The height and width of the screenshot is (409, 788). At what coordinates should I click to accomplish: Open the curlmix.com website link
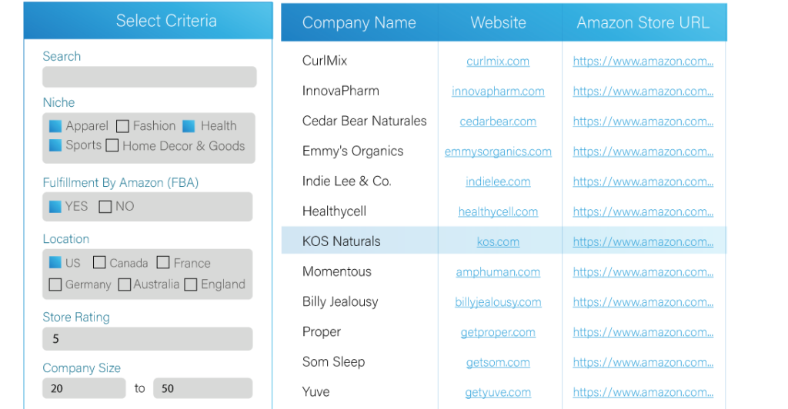click(498, 62)
